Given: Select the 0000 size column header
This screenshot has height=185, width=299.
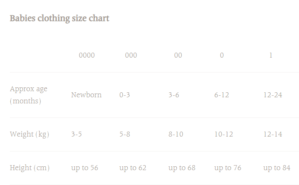Looking at the screenshot, I should [87, 55].
